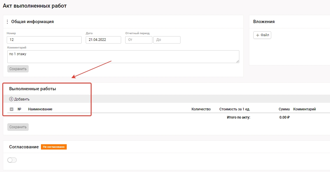Click the Комментарий column header in table
The width and height of the screenshot is (330, 172).
coord(305,109)
